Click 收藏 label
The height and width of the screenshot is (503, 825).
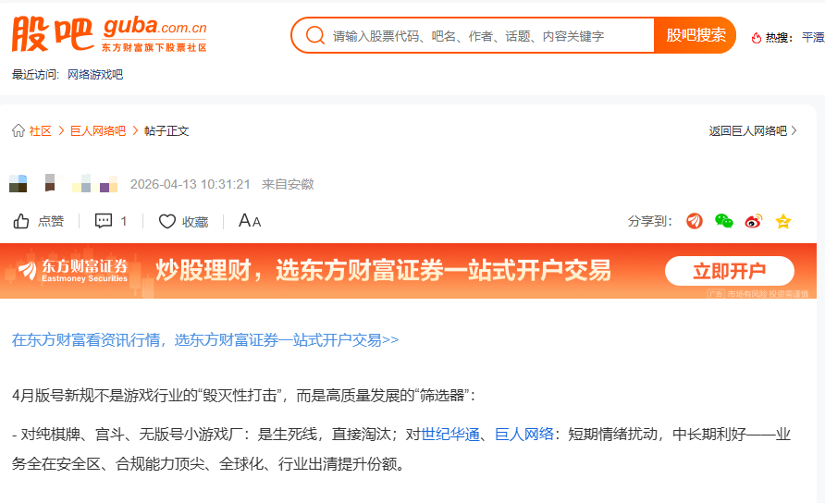pos(195,222)
